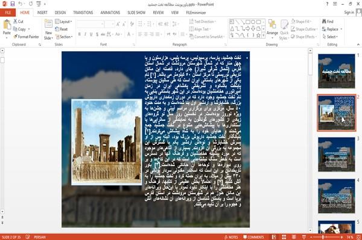Toggle Bold formatting button
The height and width of the screenshot is (240, 362).
pos(80,34)
